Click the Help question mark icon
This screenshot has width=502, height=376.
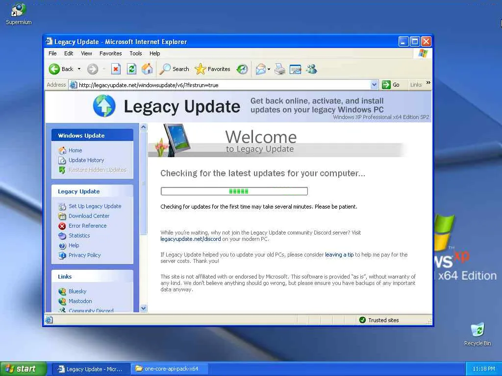[x=62, y=246]
